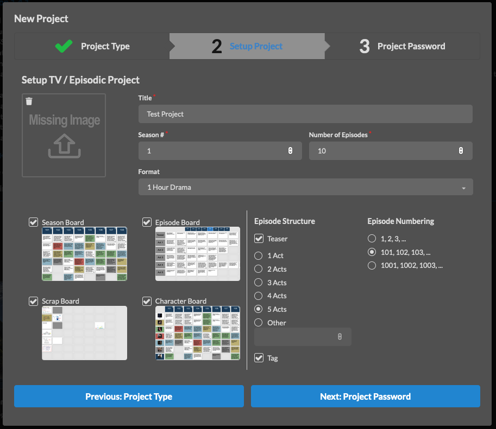Click Previous: Project Type button
This screenshot has height=429, width=496.
pyautogui.click(x=129, y=396)
